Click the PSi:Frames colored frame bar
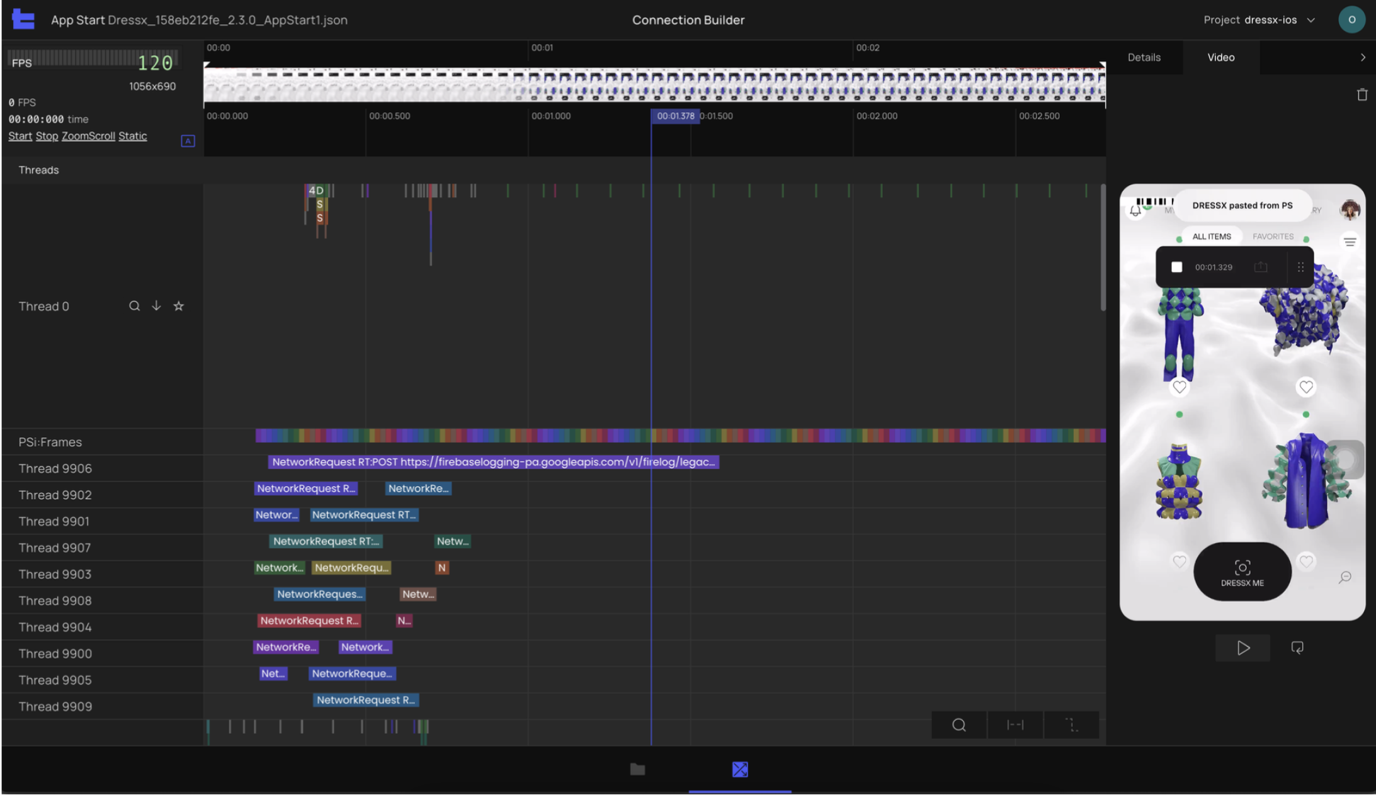Image resolution: width=1376 pixels, height=795 pixels. pyautogui.click(x=680, y=435)
